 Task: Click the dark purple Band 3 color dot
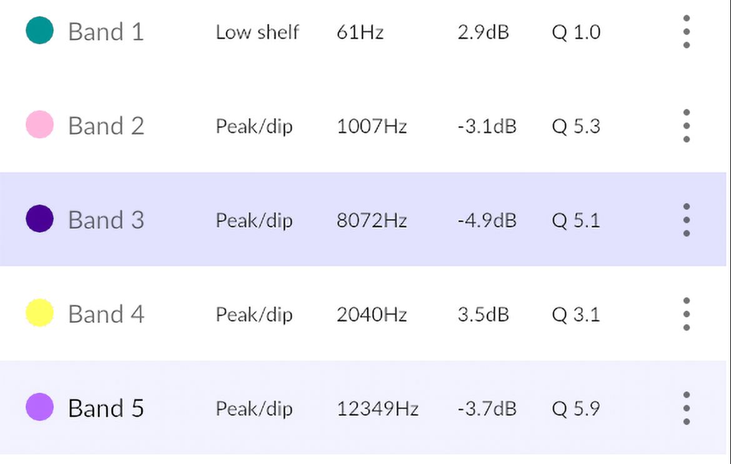pyautogui.click(x=39, y=219)
